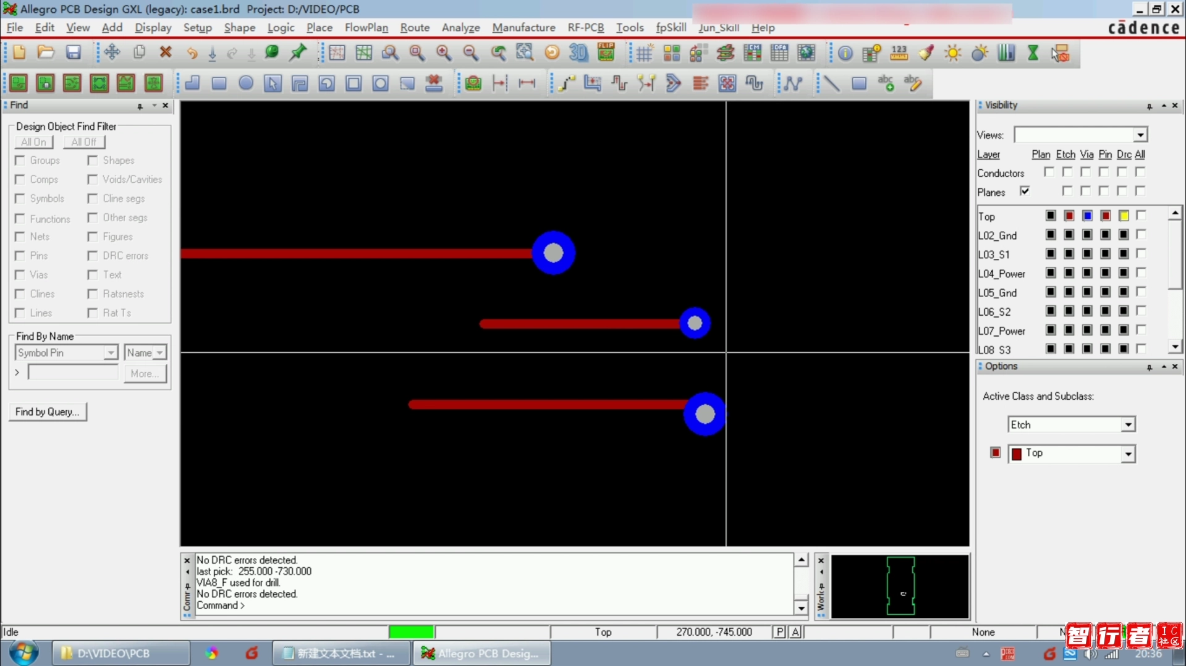The height and width of the screenshot is (666, 1186).
Task: Open the RF-PCB menu
Action: pos(585,28)
